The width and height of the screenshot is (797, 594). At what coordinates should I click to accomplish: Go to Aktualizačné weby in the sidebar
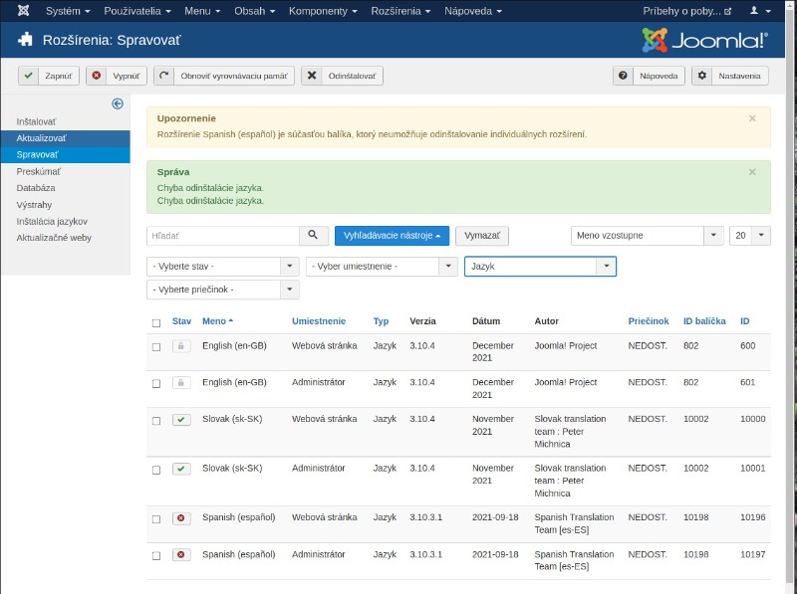pos(54,238)
